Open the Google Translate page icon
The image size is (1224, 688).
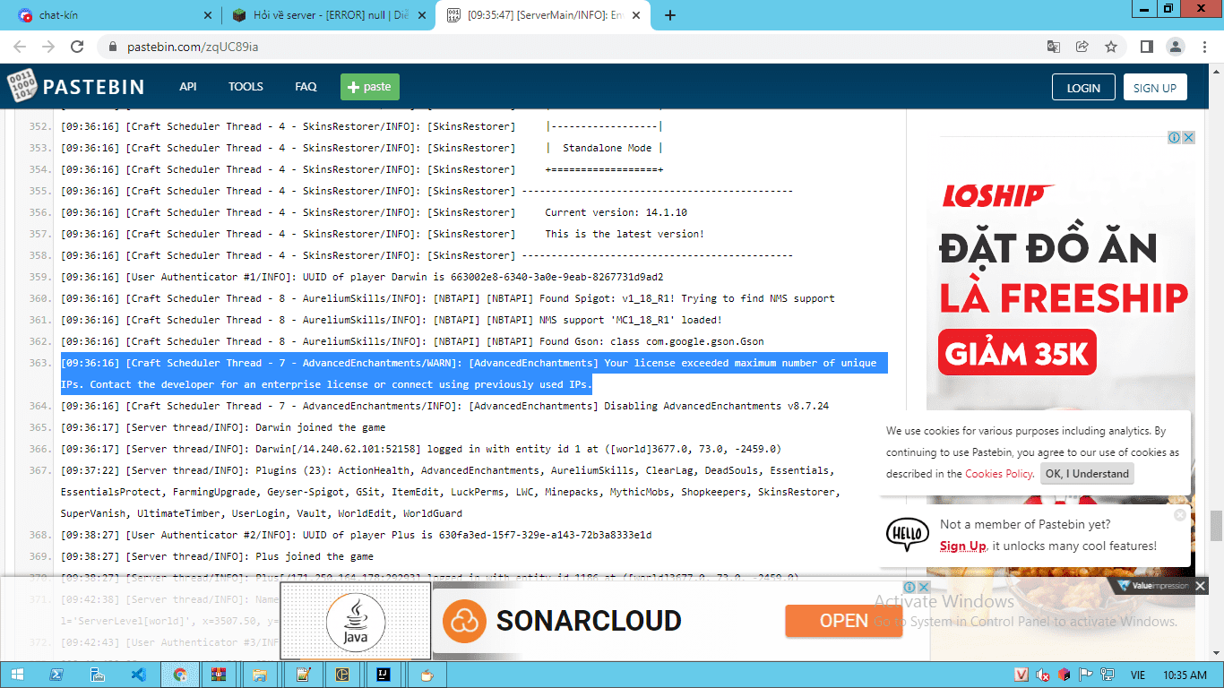[x=1054, y=47]
